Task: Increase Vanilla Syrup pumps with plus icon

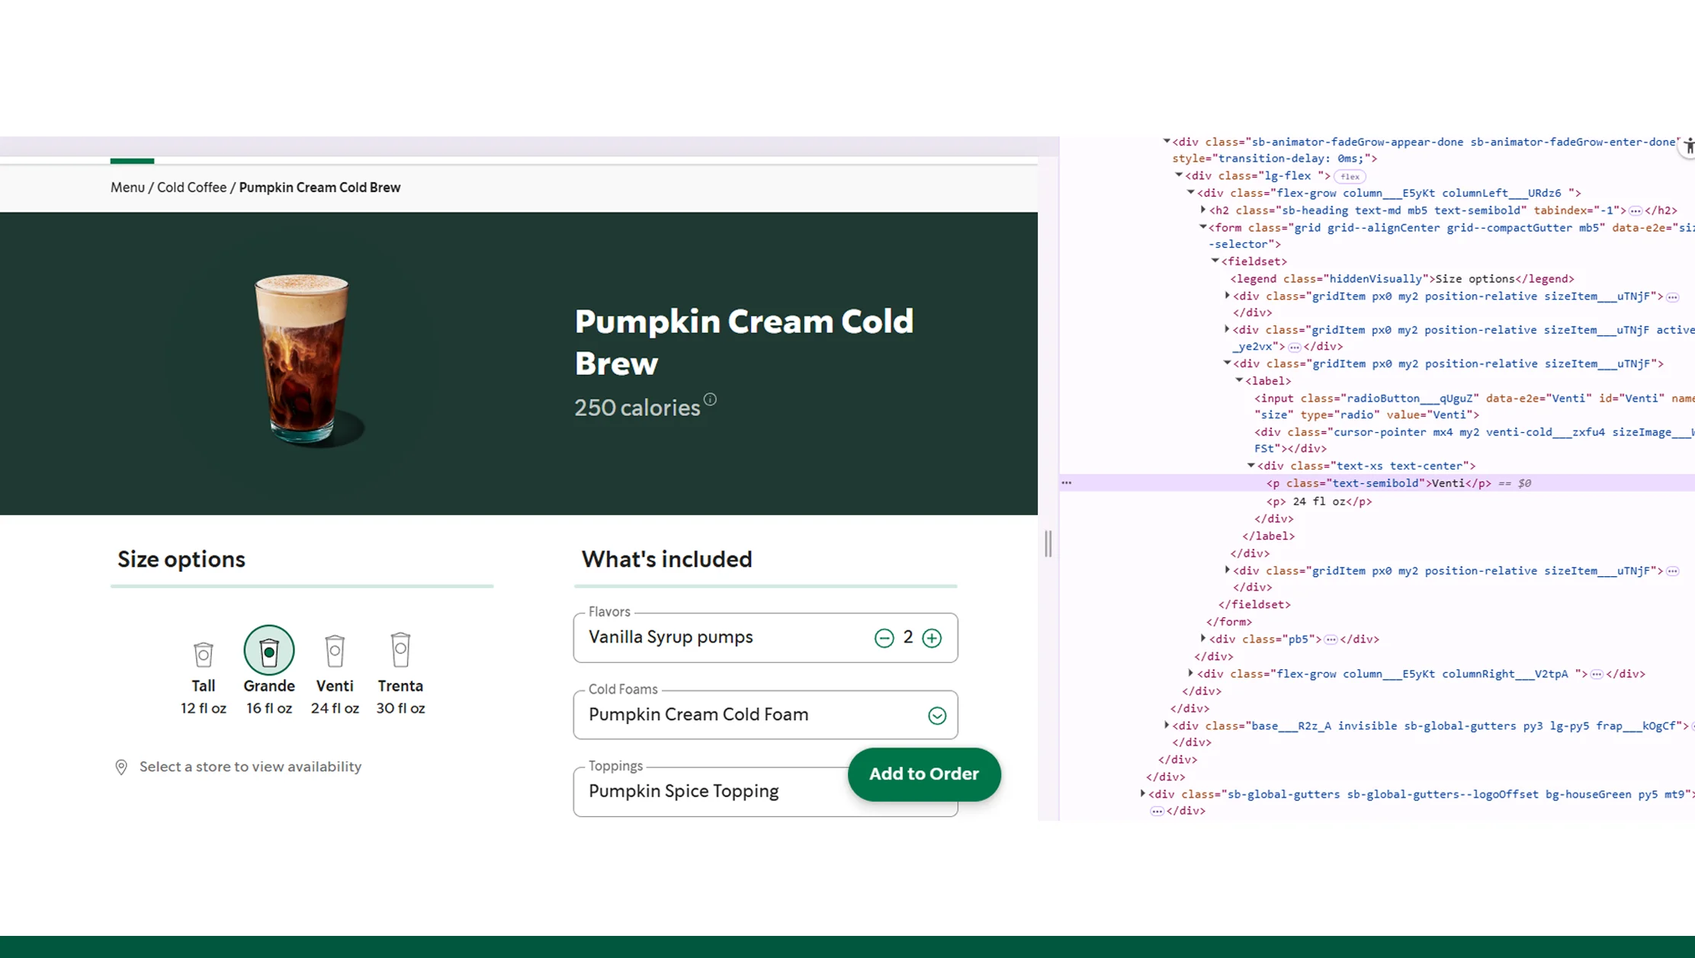Action: point(932,638)
